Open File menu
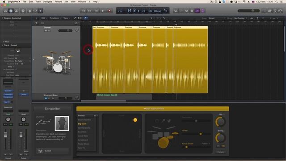286x161 pixels. point(25,2)
